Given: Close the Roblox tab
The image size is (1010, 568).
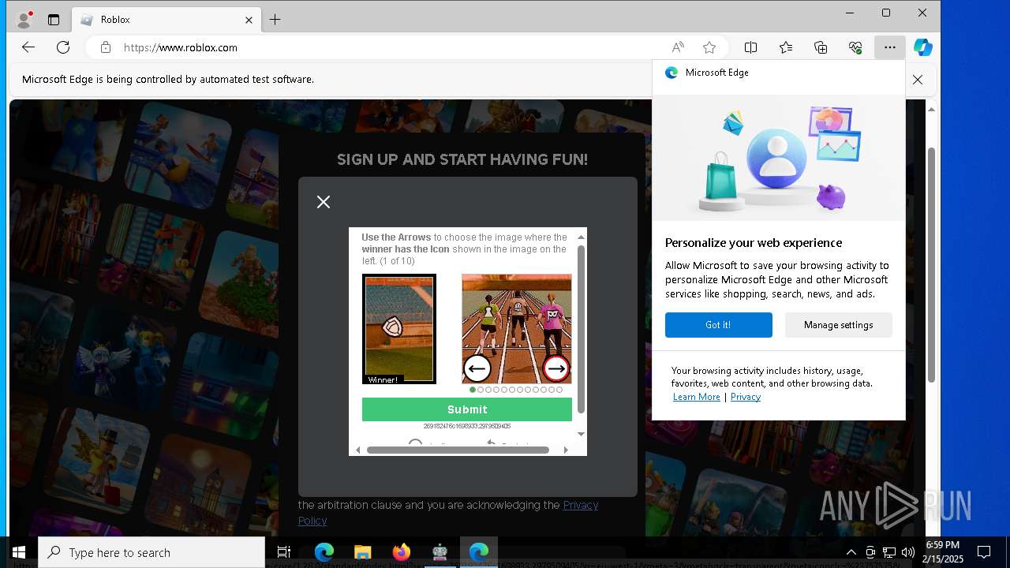Looking at the screenshot, I should pyautogui.click(x=249, y=20).
